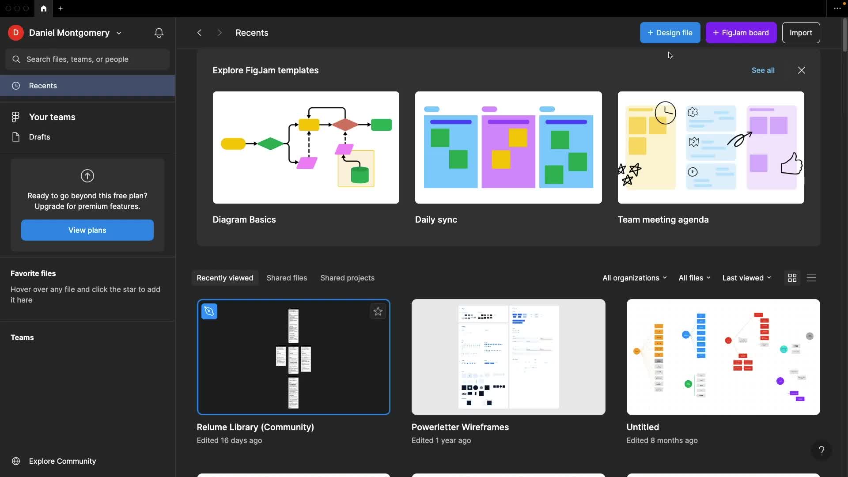Create a new FigJam board
Screen dimensions: 848x477
741,33
